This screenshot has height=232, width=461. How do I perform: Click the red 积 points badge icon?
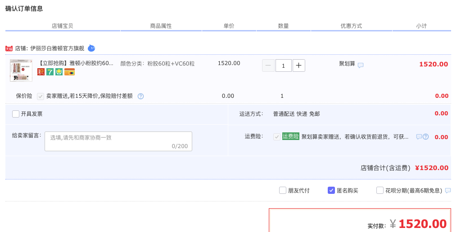click(x=41, y=72)
